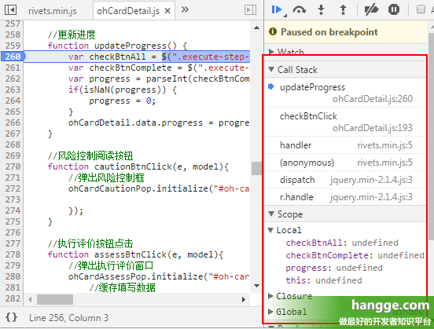Toggle the debugger pane icon
This screenshot has width=434, height=329.
[x=250, y=10]
